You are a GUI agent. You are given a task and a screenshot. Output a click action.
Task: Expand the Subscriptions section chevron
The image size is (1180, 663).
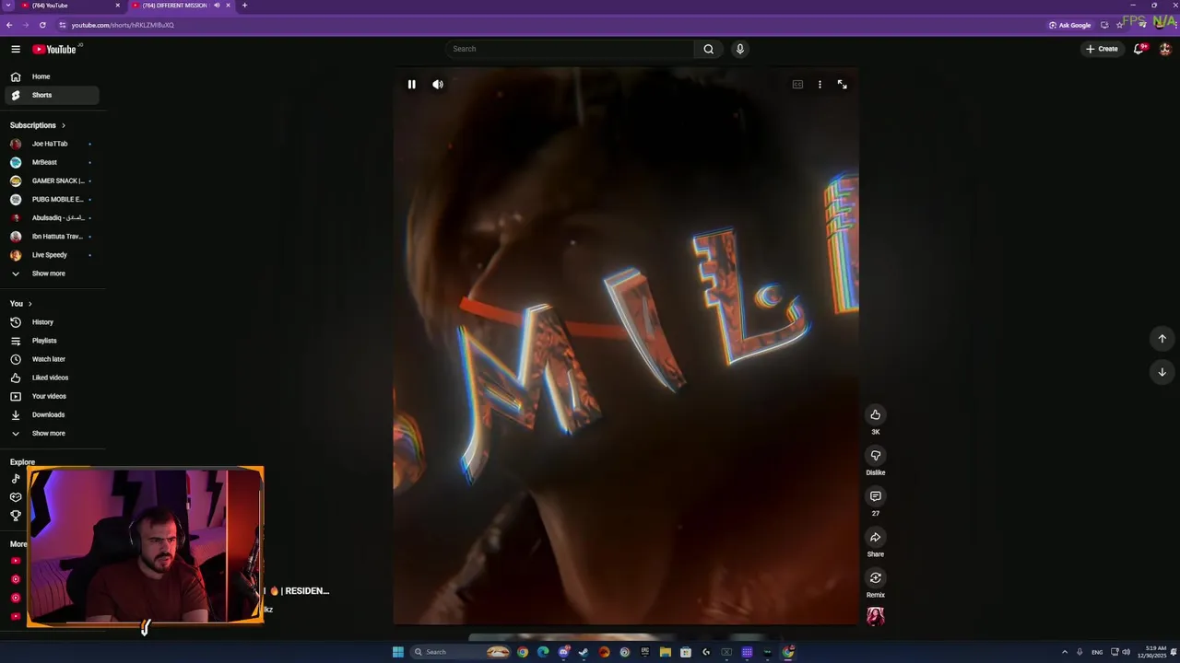coord(63,125)
